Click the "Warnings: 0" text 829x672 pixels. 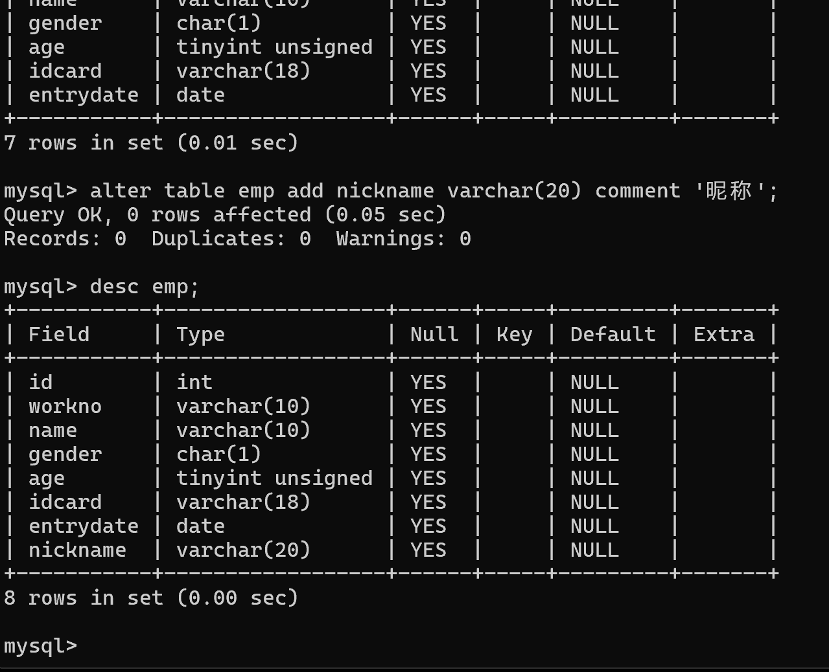coord(403,239)
